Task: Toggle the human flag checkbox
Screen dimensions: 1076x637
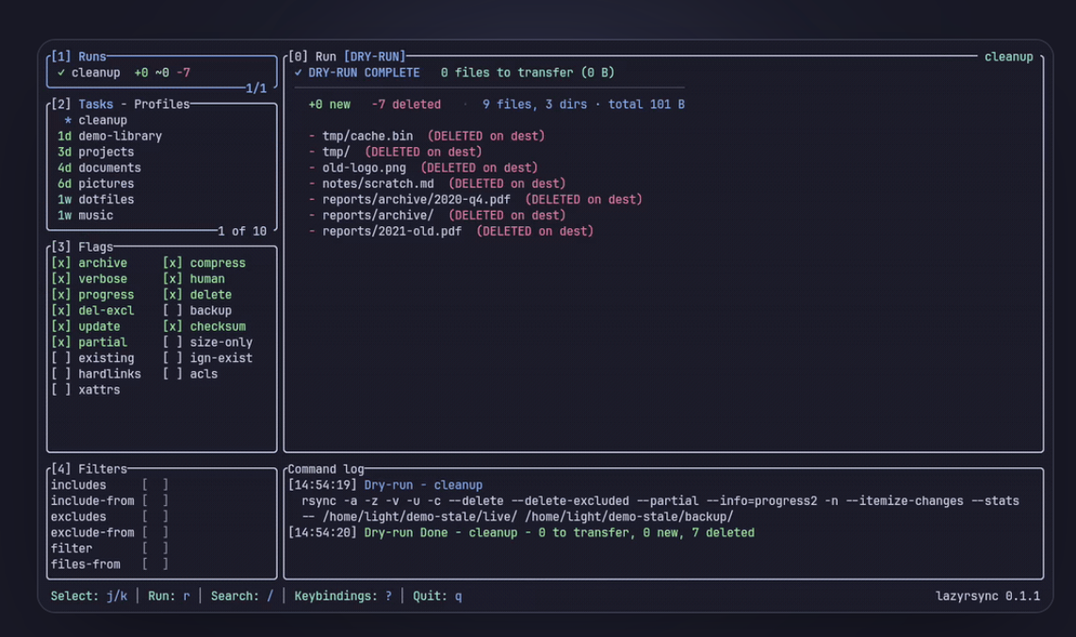Action: point(173,279)
